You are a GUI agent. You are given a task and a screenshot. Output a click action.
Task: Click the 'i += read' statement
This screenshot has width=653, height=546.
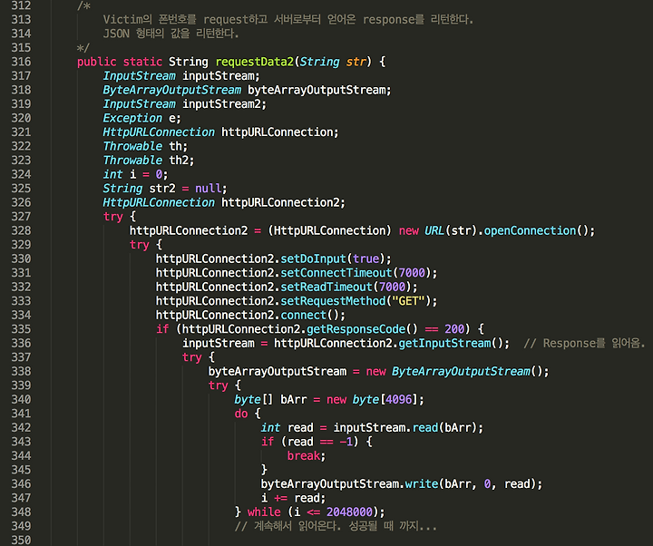(x=293, y=498)
